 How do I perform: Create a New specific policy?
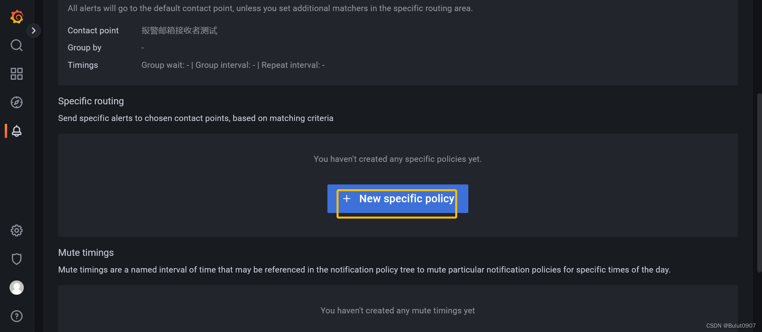pos(397,199)
